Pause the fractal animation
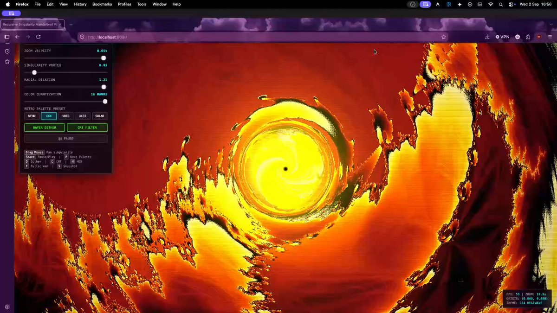This screenshot has width=557, height=313. [x=66, y=139]
